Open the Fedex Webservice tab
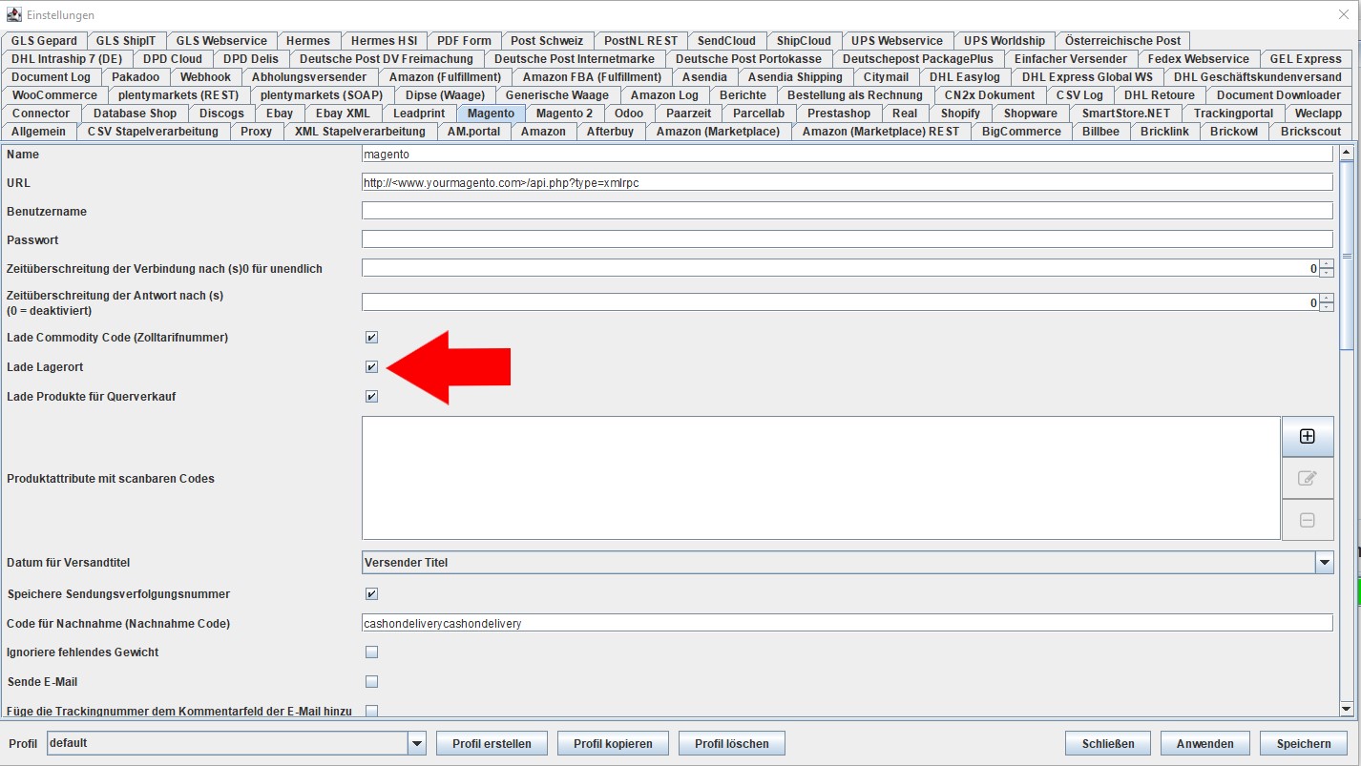Screen dimensions: 1361x766 1199,59
